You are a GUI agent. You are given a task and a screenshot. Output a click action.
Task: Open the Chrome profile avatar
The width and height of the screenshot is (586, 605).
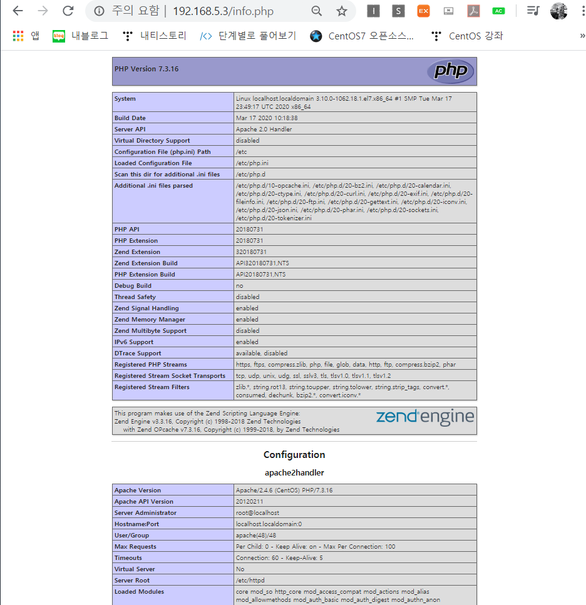[558, 11]
